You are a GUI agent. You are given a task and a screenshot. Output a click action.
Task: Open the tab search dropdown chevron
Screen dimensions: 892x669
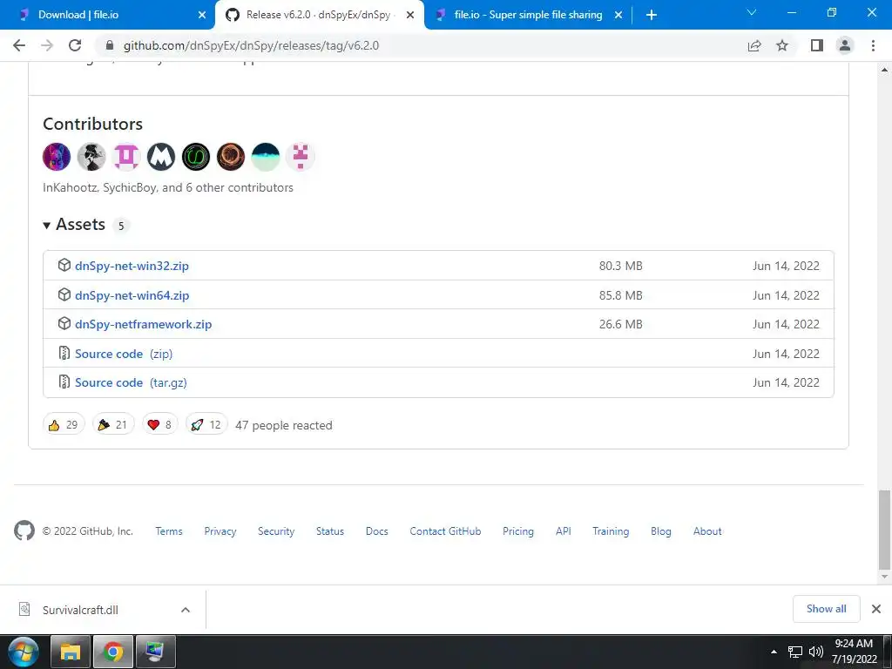coord(751,12)
